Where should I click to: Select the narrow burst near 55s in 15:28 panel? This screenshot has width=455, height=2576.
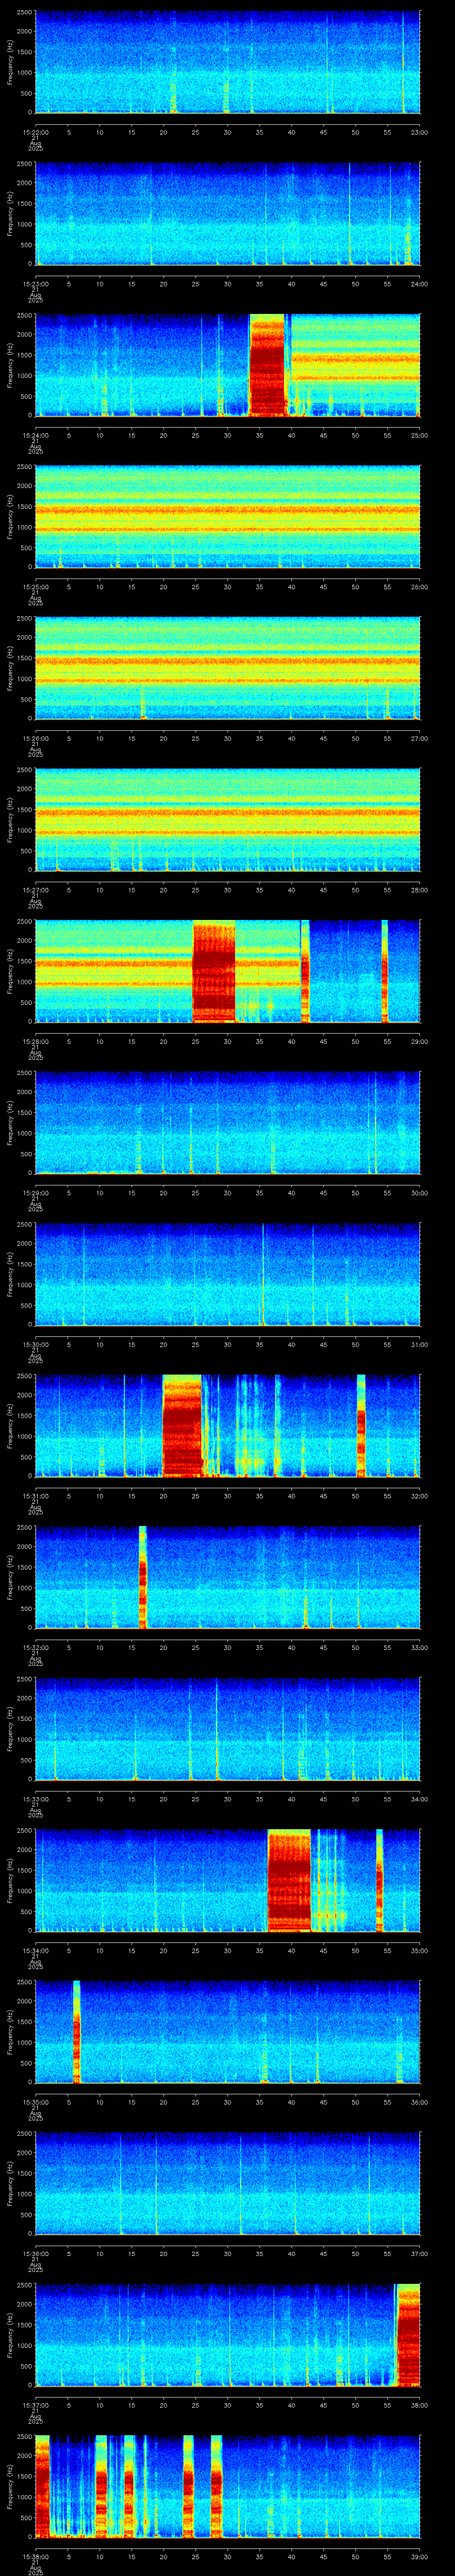pos(385,971)
